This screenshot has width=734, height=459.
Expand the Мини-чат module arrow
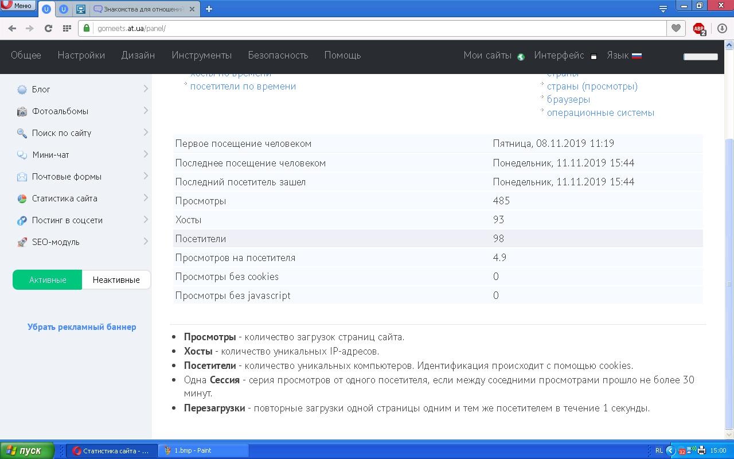pyautogui.click(x=146, y=154)
